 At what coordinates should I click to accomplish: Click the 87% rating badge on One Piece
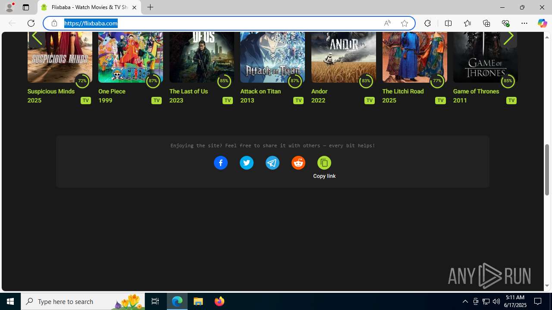pyautogui.click(x=153, y=81)
